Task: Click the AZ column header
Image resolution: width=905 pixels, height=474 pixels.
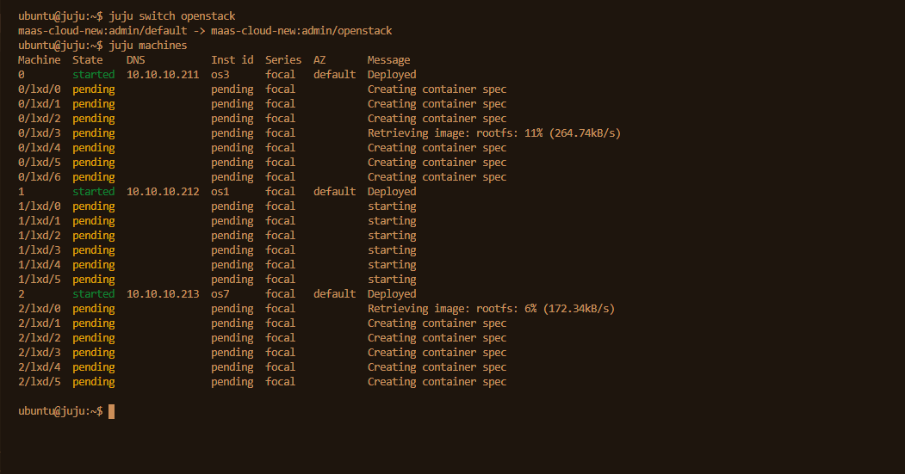Action: [x=319, y=60]
